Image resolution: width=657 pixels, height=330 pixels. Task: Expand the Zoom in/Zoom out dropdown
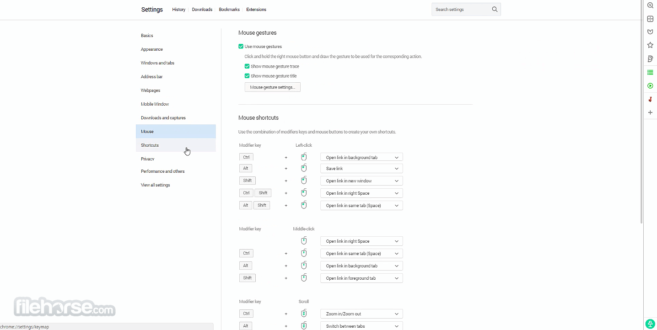tap(361, 314)
